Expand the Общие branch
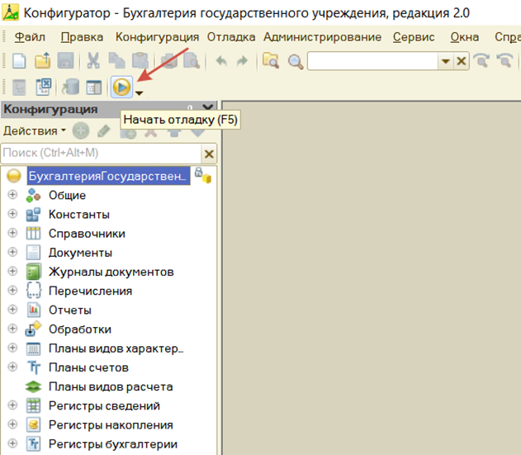The height and width of the screenshot is (455, 521). (x=12, y=194)
